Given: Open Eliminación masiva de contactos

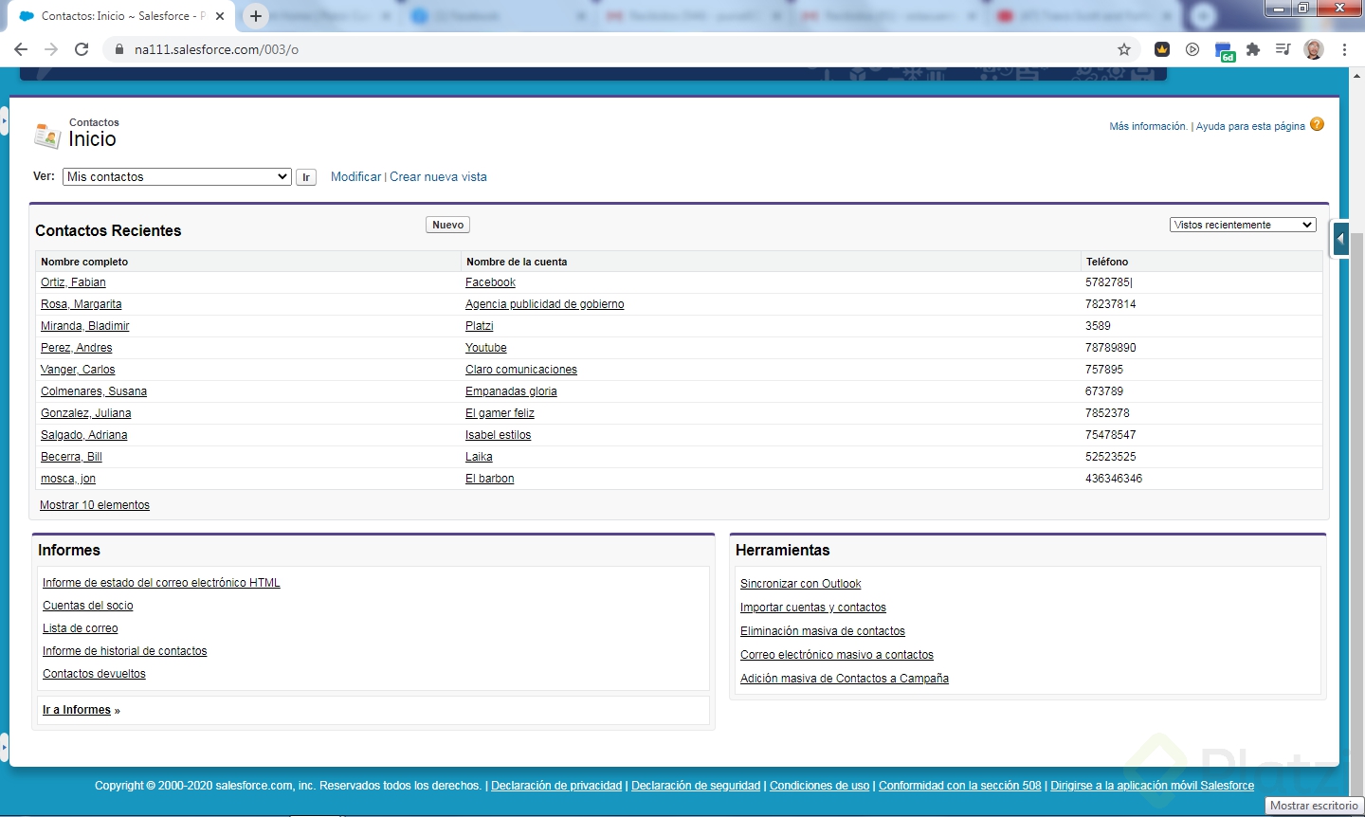Looking at the screenshot, I should click(823, 631).
